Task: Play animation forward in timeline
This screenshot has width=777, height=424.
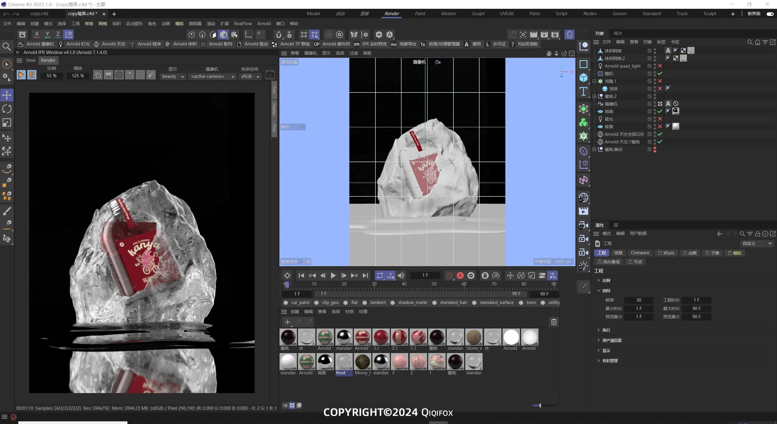Action: pyautogui.click(x=333, y=275)
